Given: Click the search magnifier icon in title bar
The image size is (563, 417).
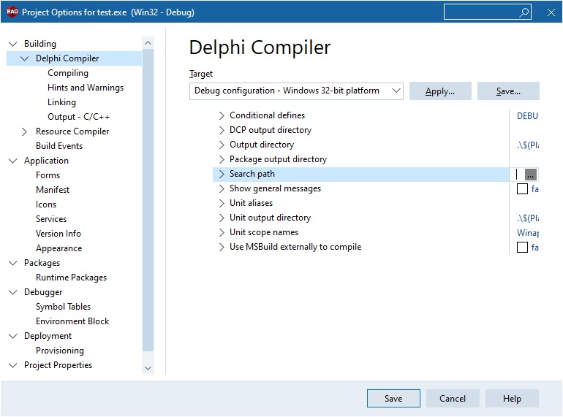Looking at the screenshot, I should [524, 12].
